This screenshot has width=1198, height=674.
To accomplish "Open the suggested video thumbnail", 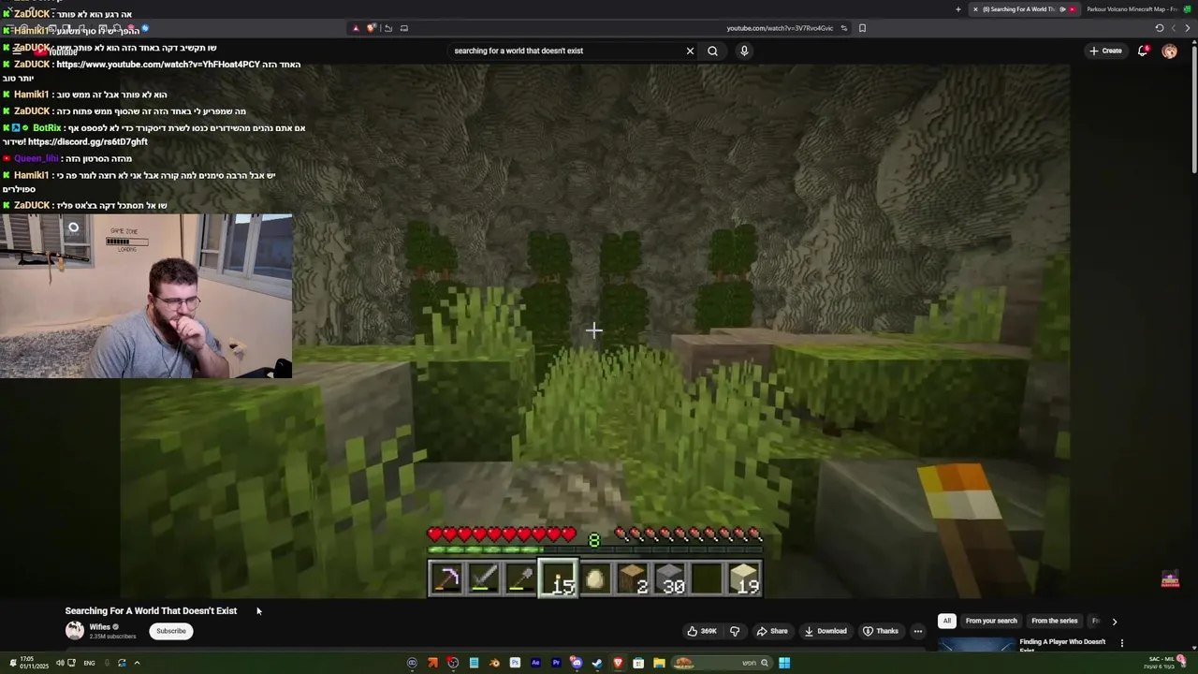I will [x=976, y=644].
